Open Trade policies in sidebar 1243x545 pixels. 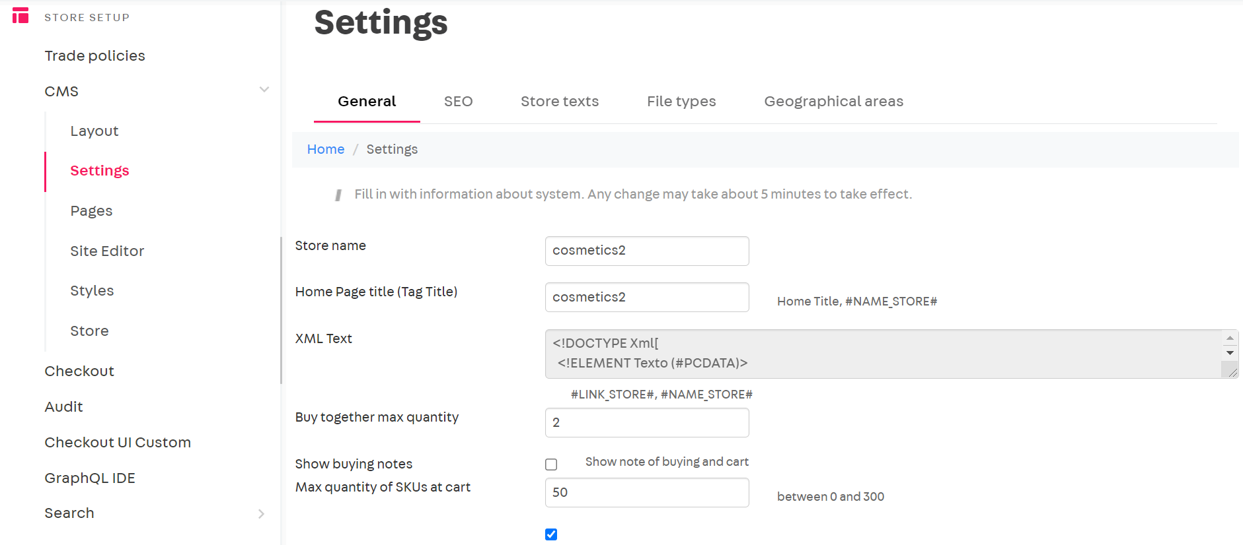pos(94,56)
